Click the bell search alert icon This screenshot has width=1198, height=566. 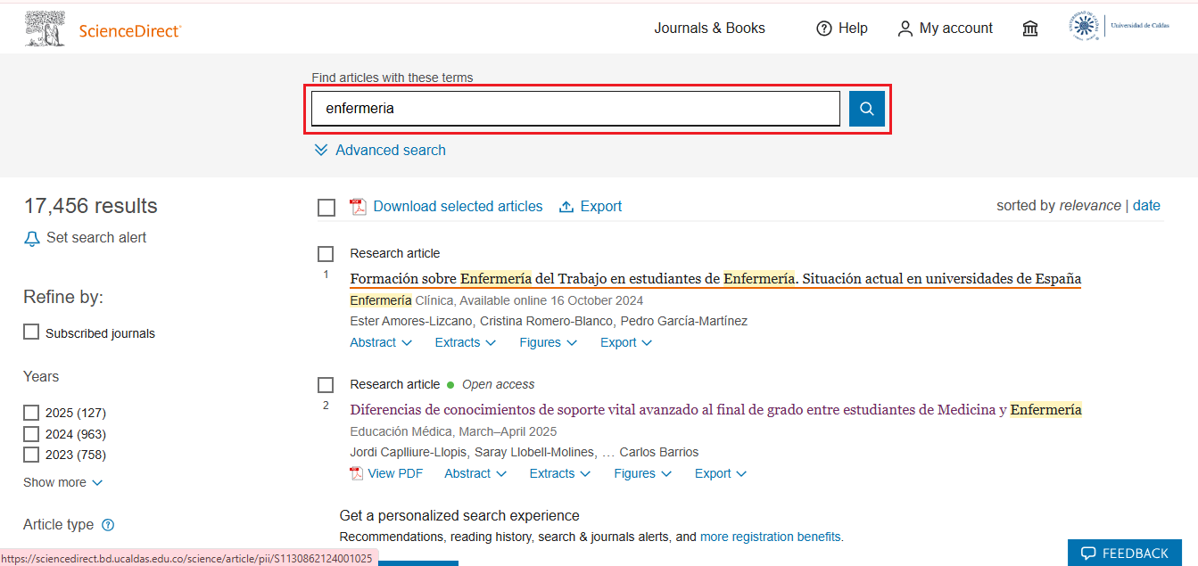(x=32, y=238)
